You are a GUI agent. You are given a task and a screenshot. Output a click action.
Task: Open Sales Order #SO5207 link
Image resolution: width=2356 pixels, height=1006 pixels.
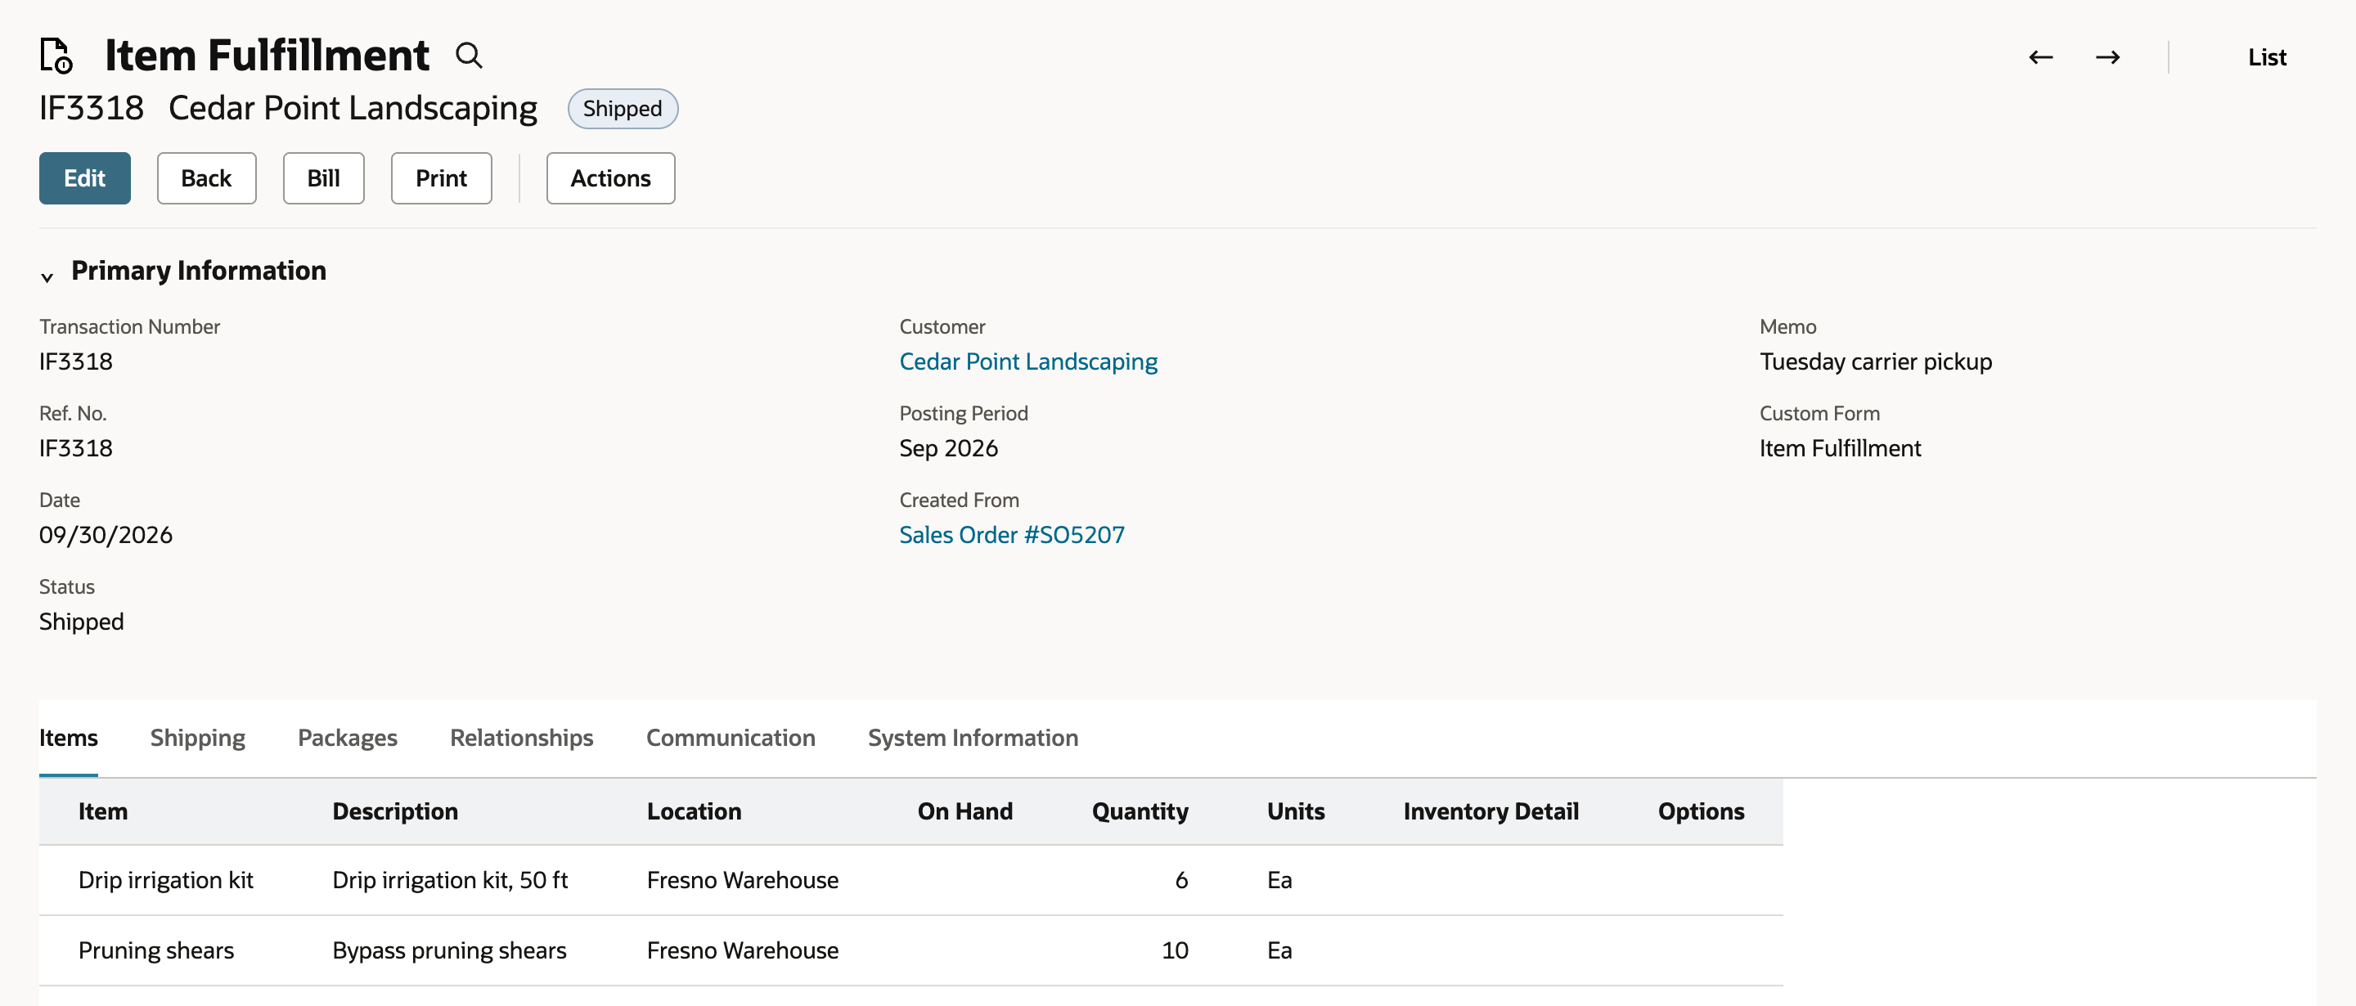[x=1012, y=535]
